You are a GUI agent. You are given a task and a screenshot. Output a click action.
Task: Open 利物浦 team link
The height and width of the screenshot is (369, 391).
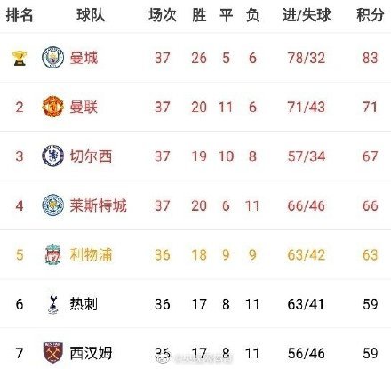coord(91,254)
